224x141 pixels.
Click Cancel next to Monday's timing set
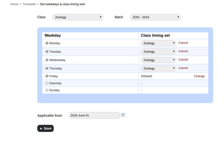point(183,43)
